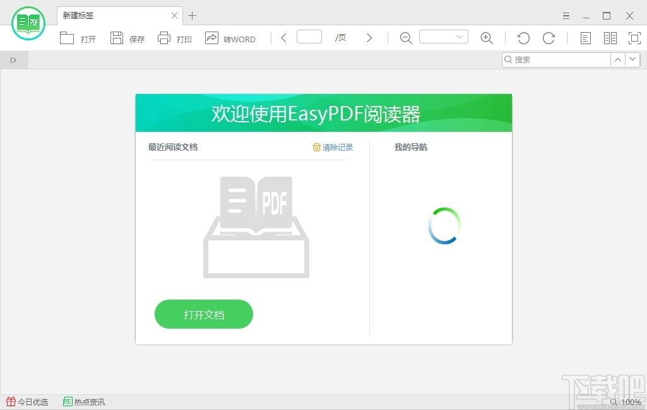This screenshot has width=647, height=410.
Task: Enter full screen mode
Action: 634,38
